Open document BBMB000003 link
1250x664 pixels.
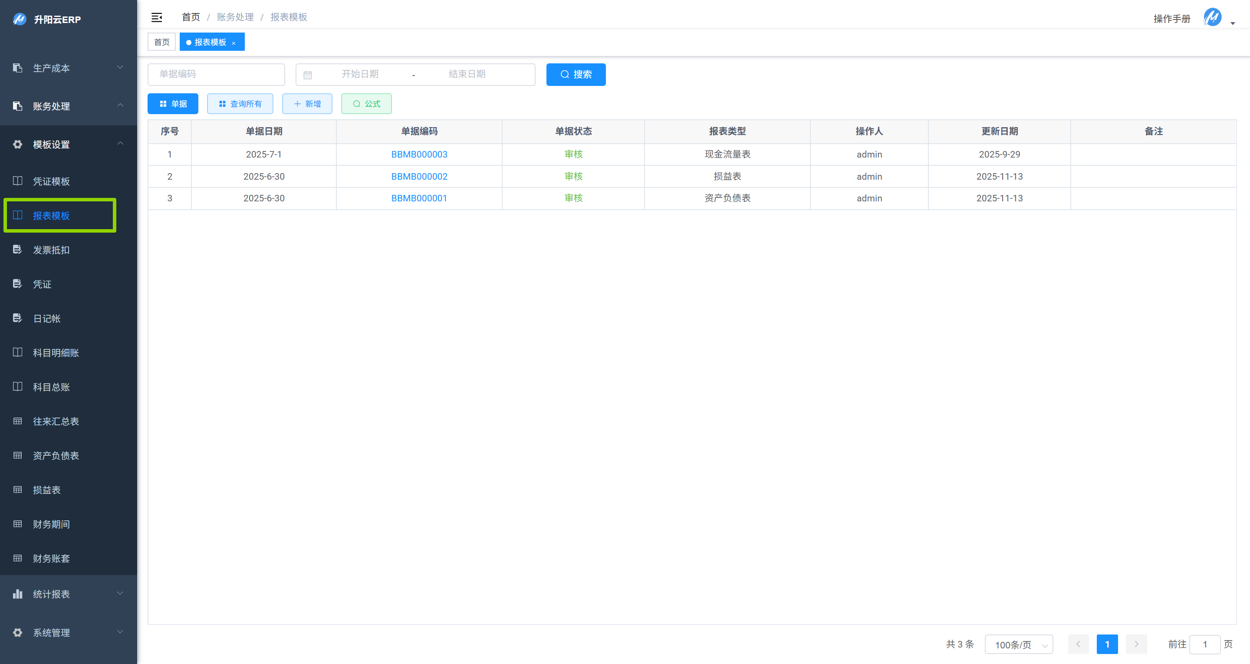(419, 154)
